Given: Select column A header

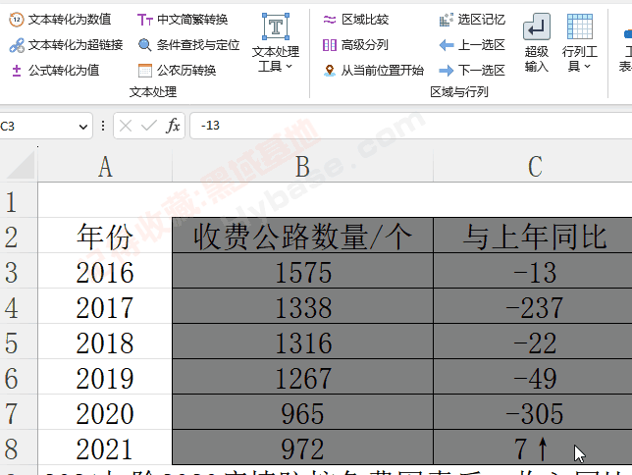Looking at the screenshot, I should click(x=105, y=166).
